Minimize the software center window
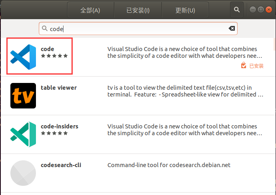The height and width of the screenshot is (195, 276). tap(252, 10)
